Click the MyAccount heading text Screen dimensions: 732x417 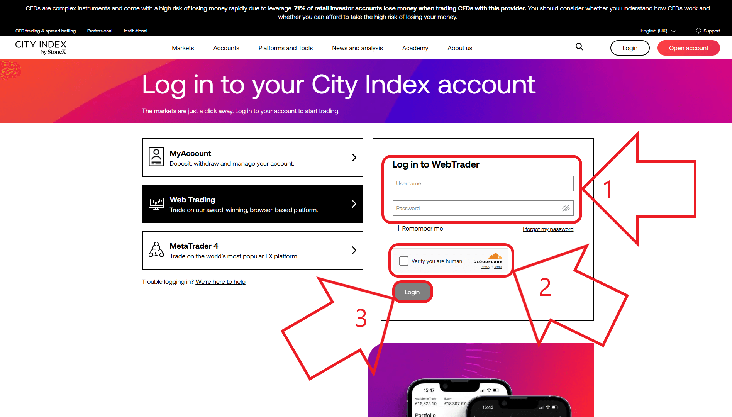[x=190, y=153]
